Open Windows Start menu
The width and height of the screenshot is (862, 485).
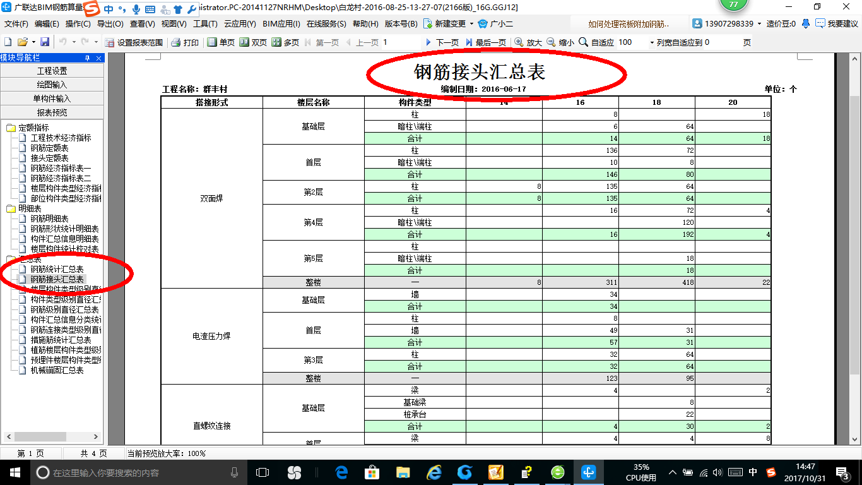[15, 472]
